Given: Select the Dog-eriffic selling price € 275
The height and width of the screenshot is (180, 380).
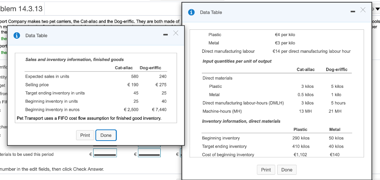Looking at the screenshot, I should point(161,85).
